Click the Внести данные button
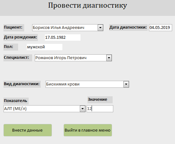 [x=28, y=130]
